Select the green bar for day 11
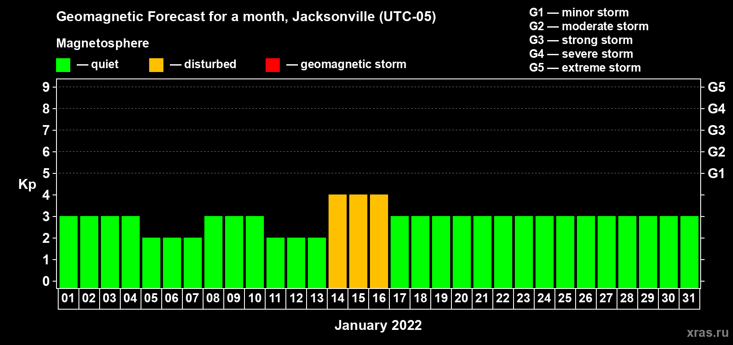 (x=276, y=263)
